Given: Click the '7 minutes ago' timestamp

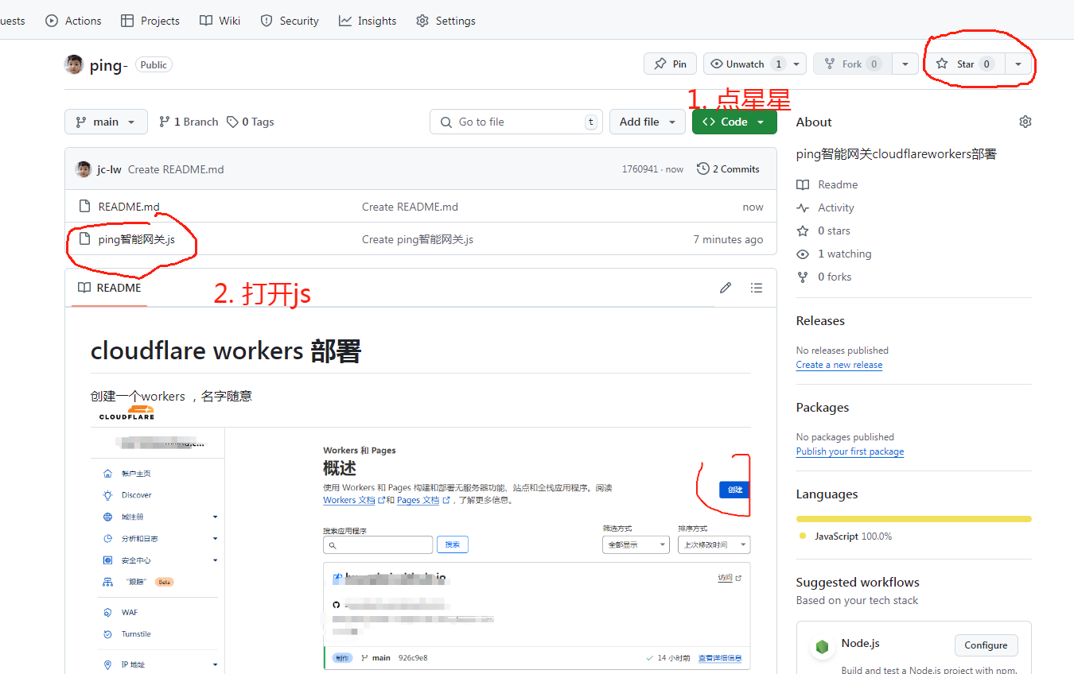Looking at the screenshot, I should 728,239.
